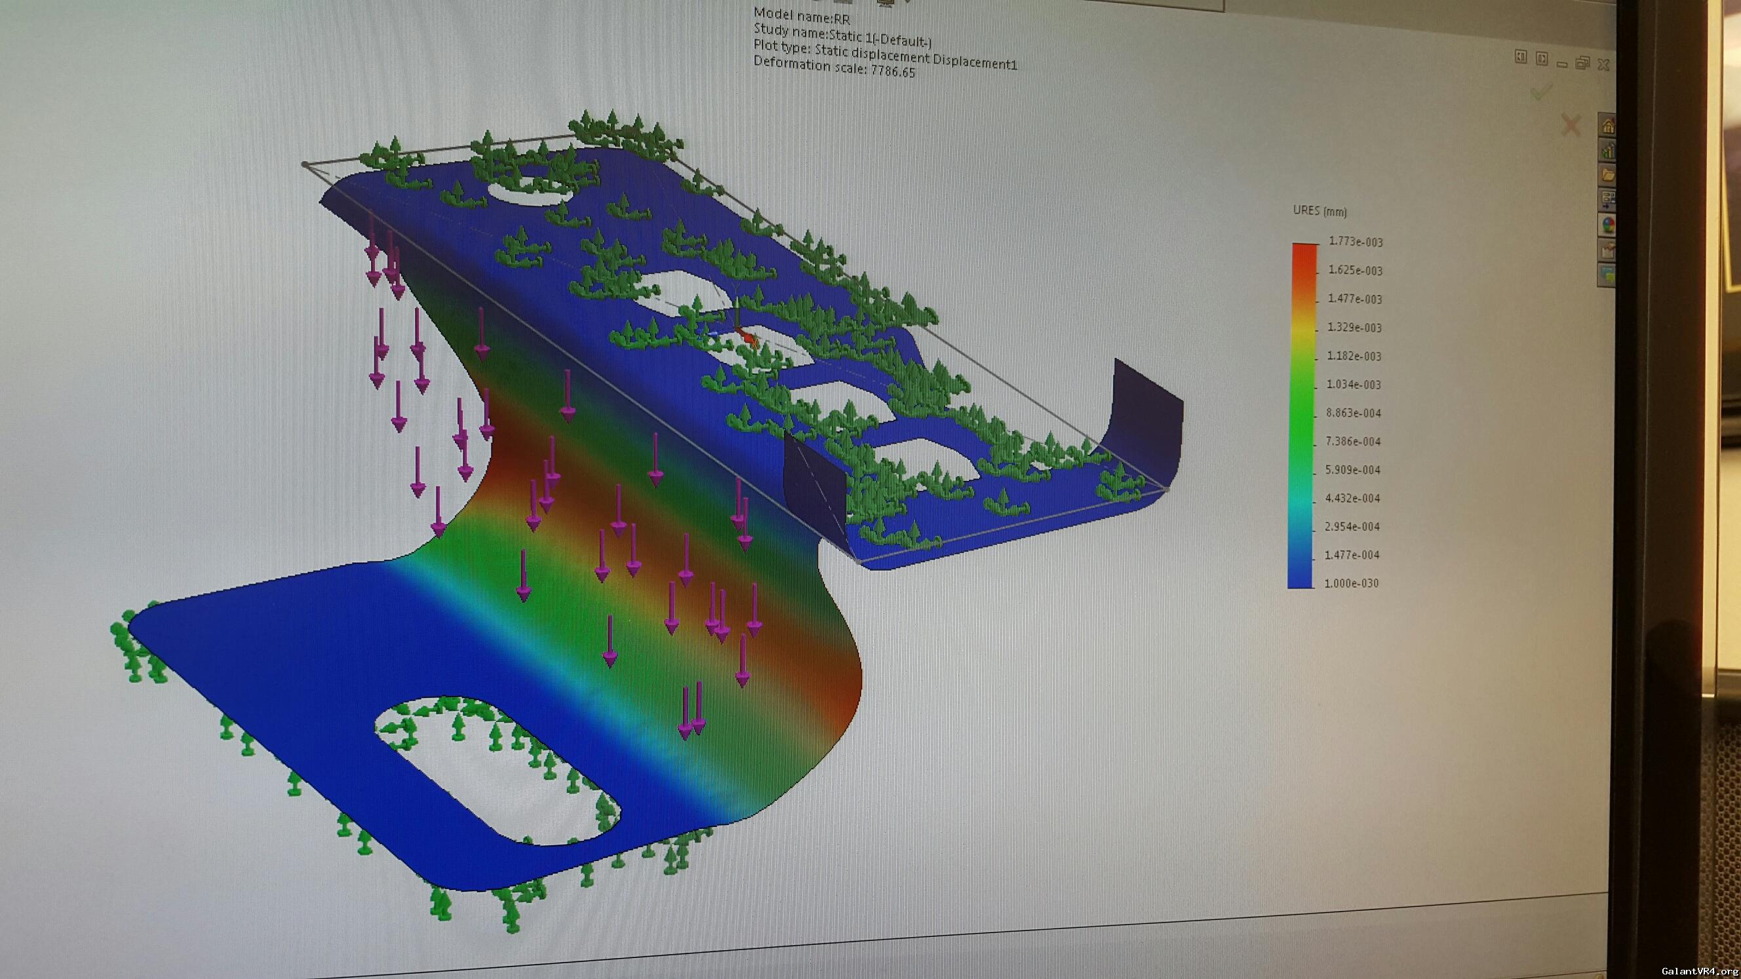Click the legend value 1.329e-003
1741x979 pixels.
(1355, 327)
